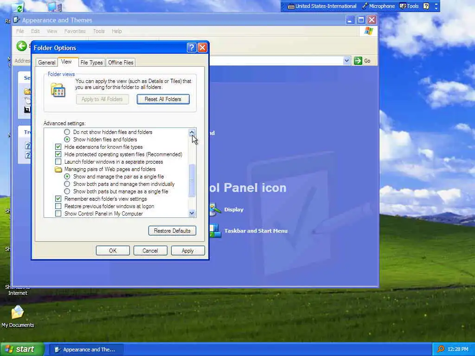Click the Start button

tap(22, 349)
